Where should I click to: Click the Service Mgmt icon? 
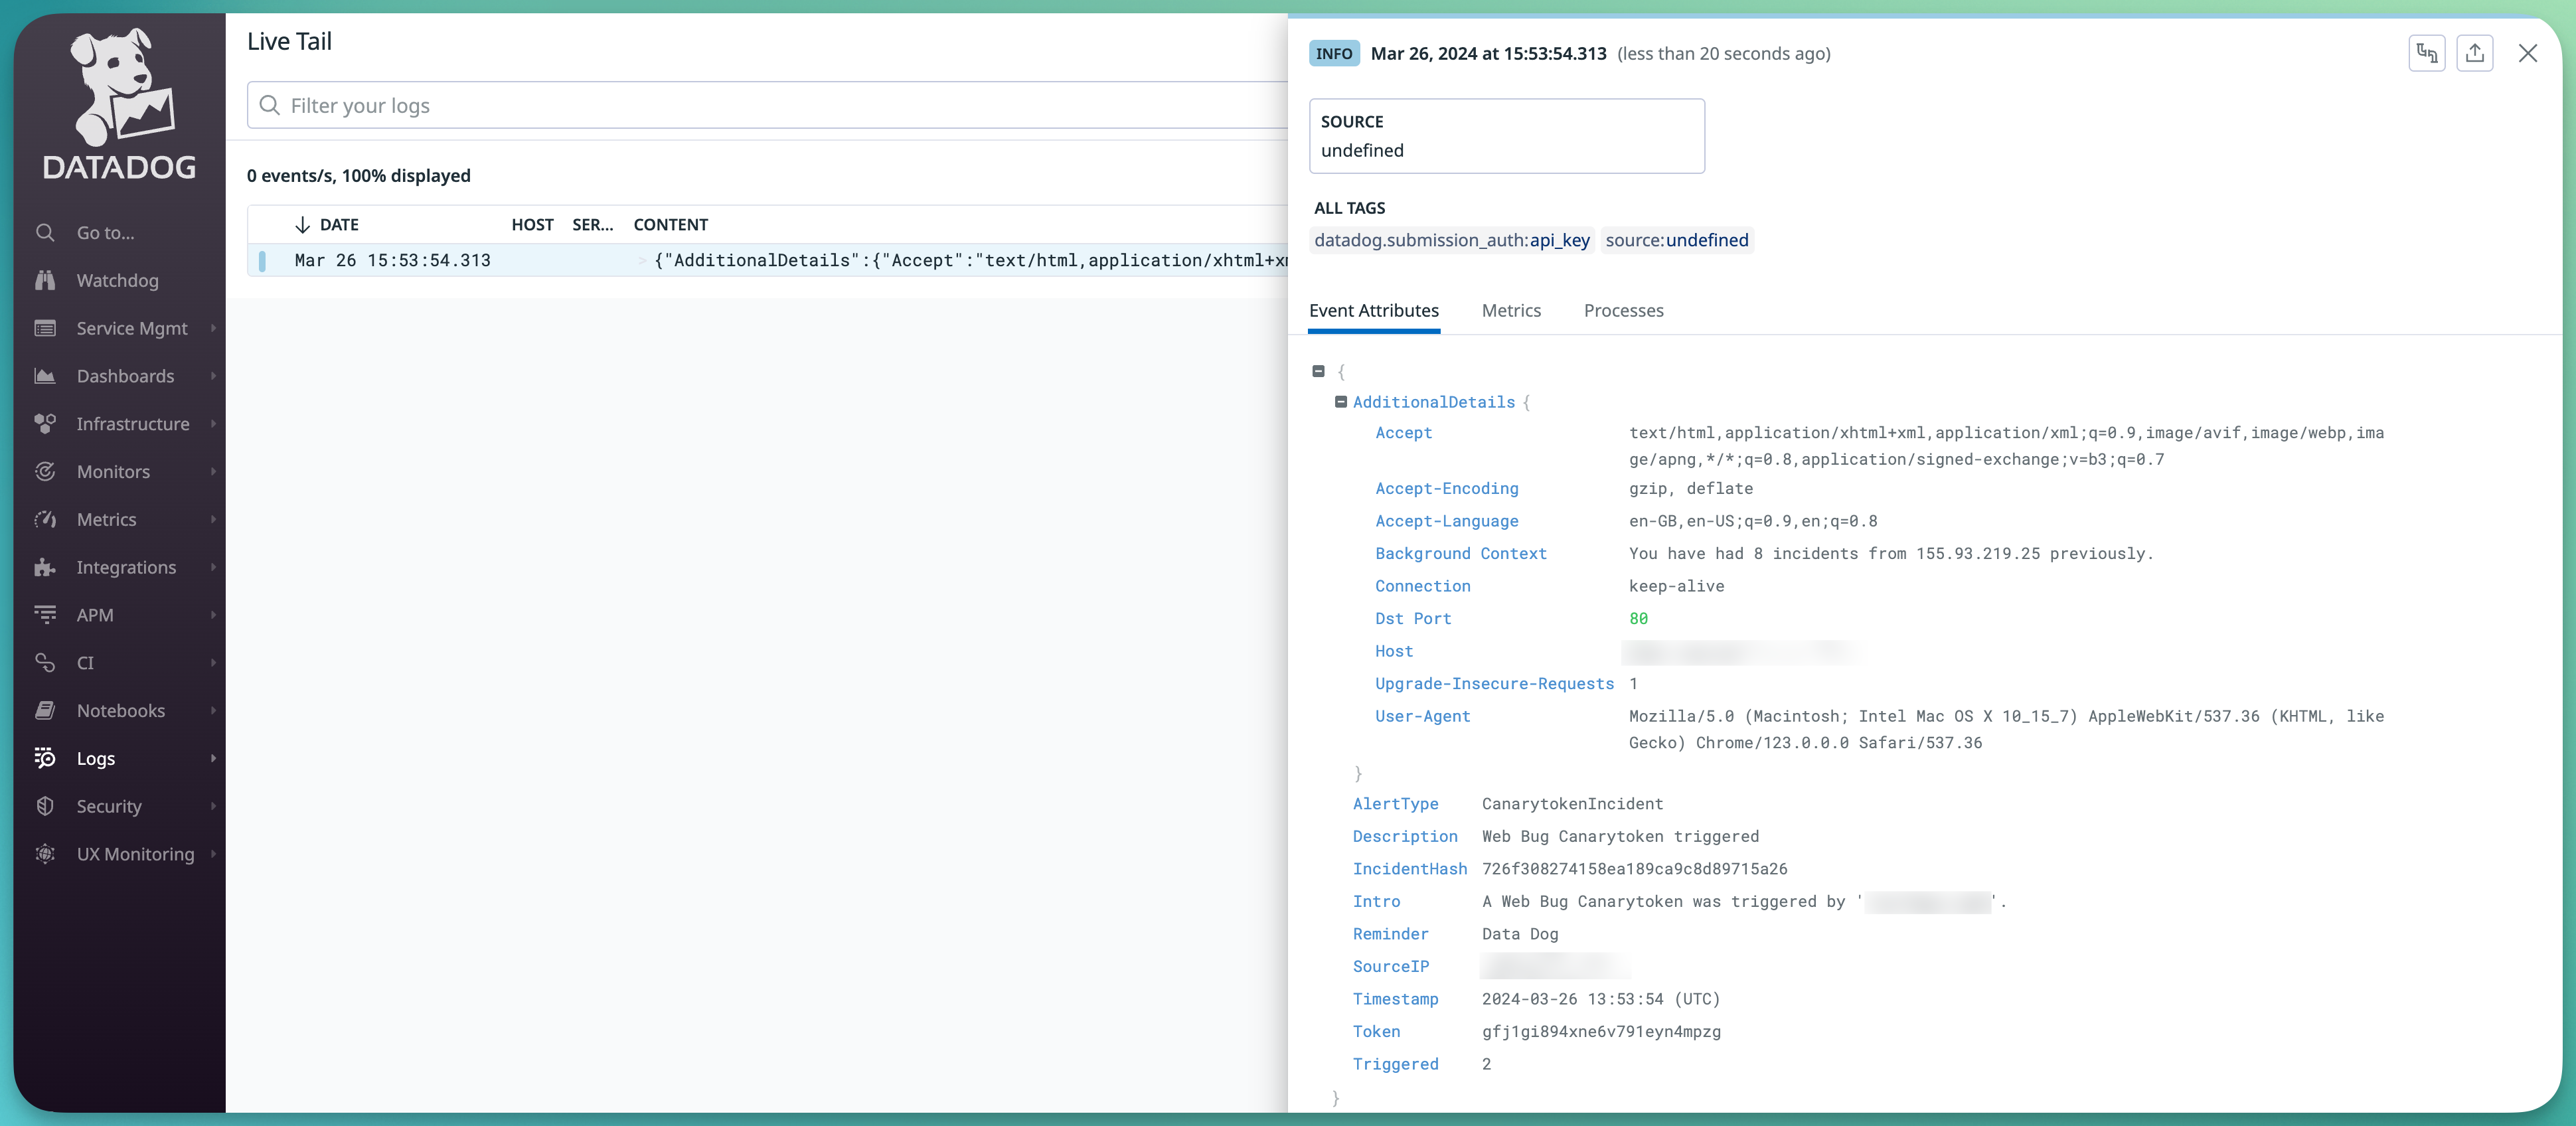(x=45, y=328)
